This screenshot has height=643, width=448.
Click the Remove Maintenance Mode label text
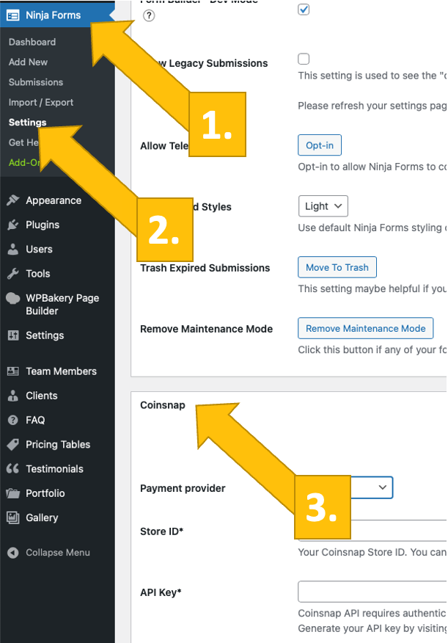[x=206, y=329]
